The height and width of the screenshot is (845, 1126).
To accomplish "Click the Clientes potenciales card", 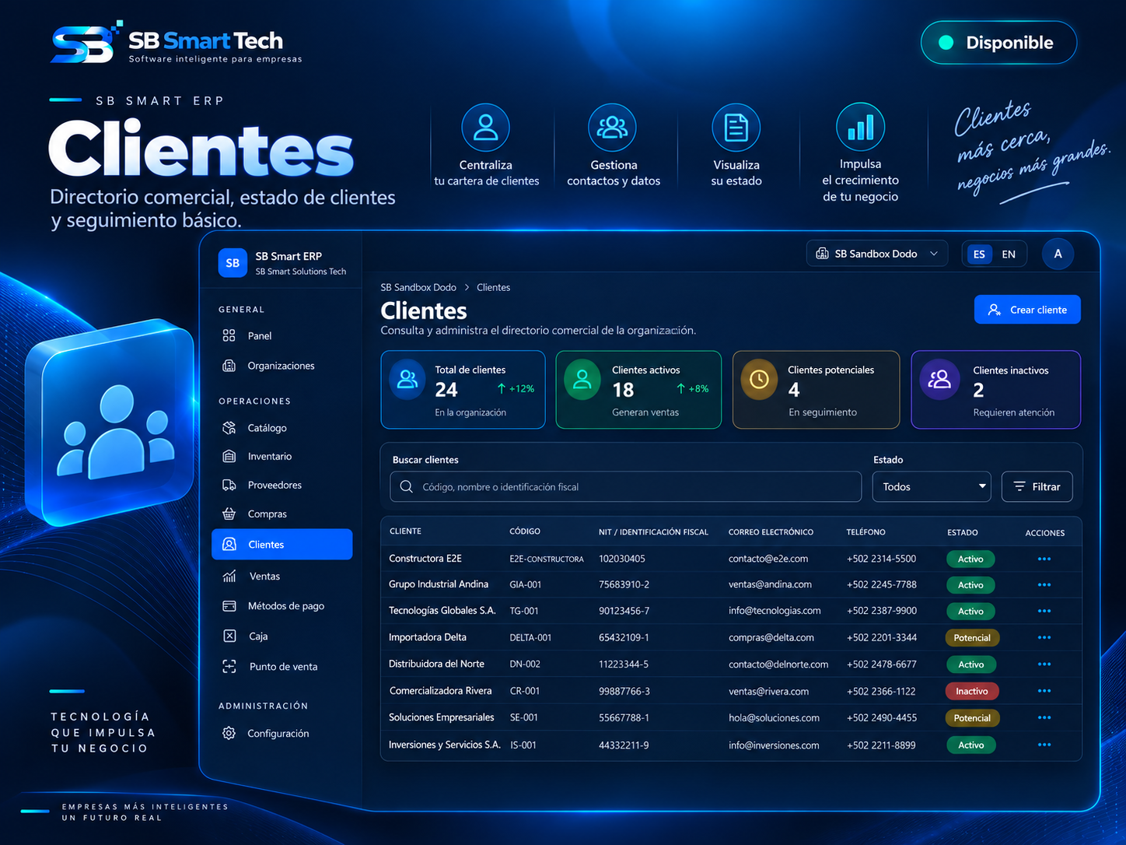I will [x=816, y=390].
